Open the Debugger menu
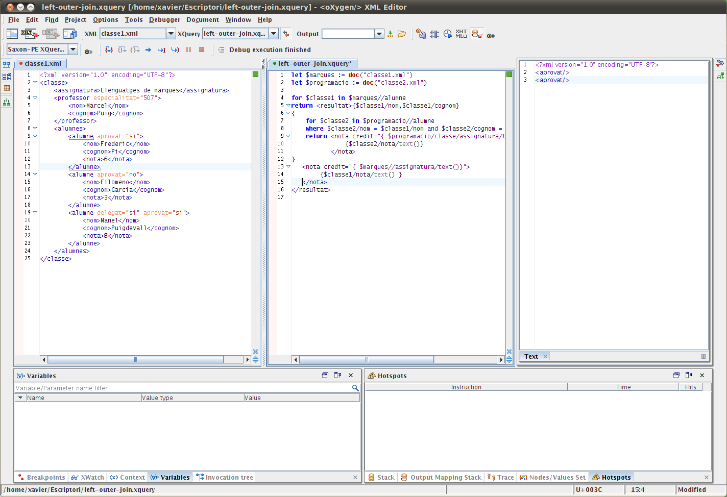The width and height of the screenshot is (727, 497). click(164, 20)
